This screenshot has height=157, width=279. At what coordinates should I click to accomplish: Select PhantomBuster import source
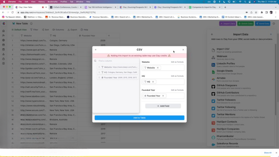coord(242,138)
